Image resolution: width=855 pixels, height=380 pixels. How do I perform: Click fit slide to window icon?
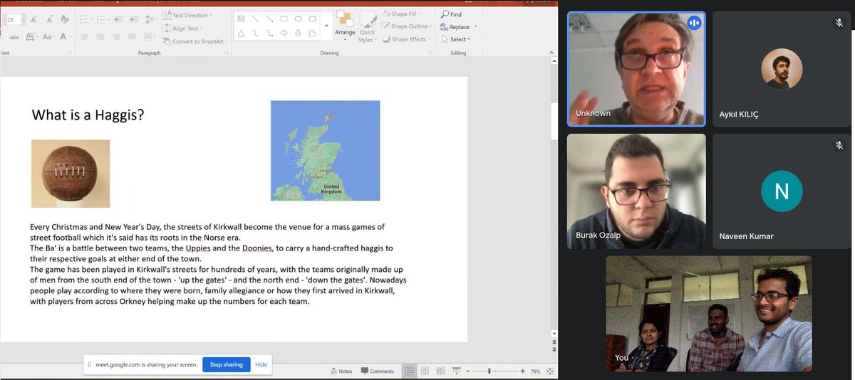pyautogui.click(x=550, y=371)
